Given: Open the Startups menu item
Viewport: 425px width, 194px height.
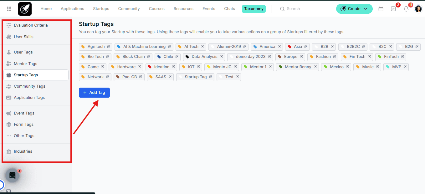Looking at the screenshot, I should point(101,9).
